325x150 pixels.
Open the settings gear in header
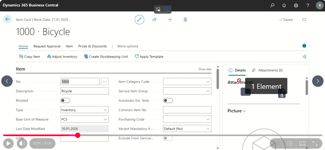point(296,5)
